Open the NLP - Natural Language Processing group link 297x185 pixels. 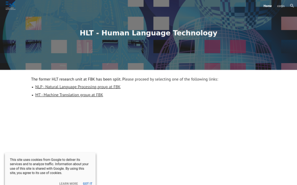coord(78,87)
